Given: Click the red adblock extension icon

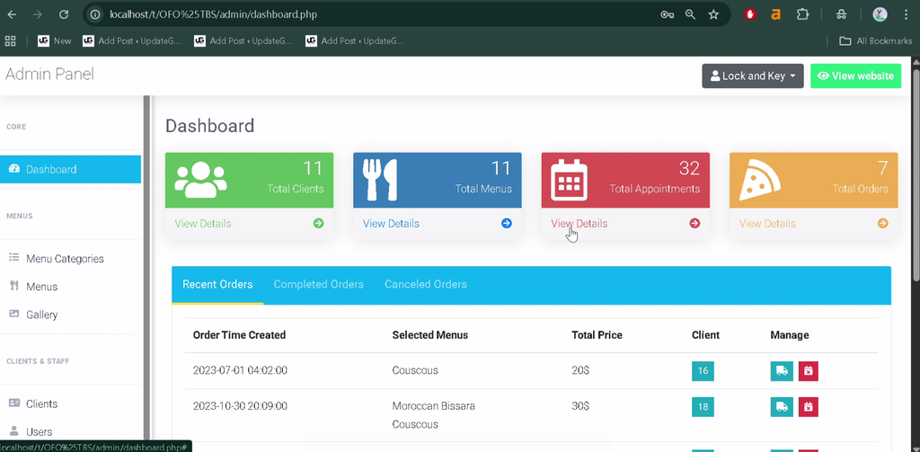Looking at the screenshot, I should tap(750, 14).
